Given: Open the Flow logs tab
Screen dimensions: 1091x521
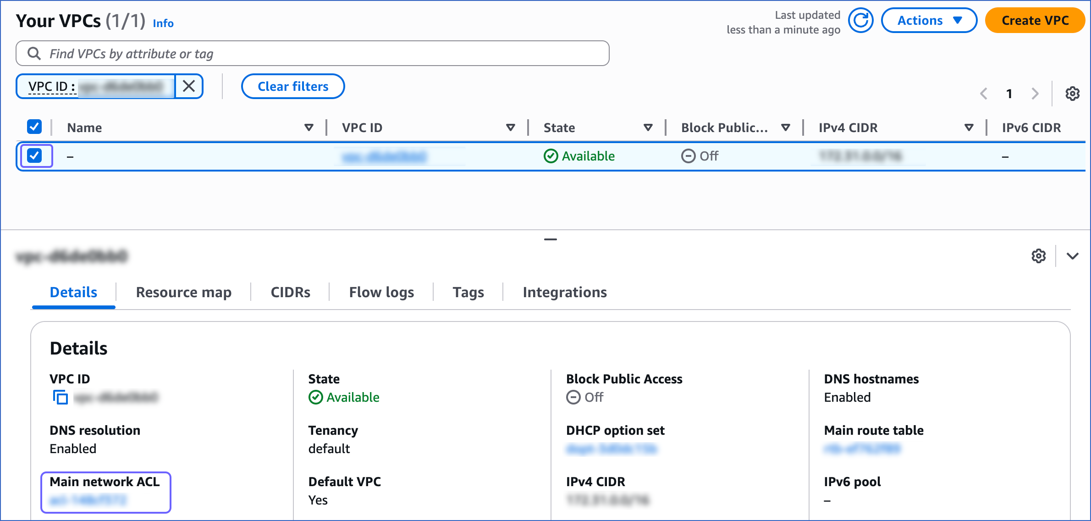Looking at the screenshot, I should pos(381,293).
